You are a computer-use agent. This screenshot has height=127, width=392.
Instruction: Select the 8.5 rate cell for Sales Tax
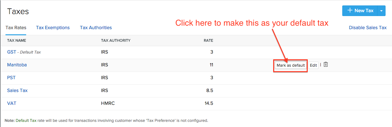click(210, 90)
